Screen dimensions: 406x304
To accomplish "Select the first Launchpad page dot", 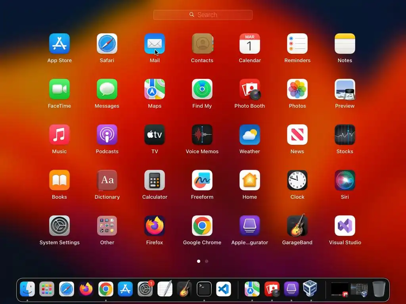I will (x=199, y=261).
